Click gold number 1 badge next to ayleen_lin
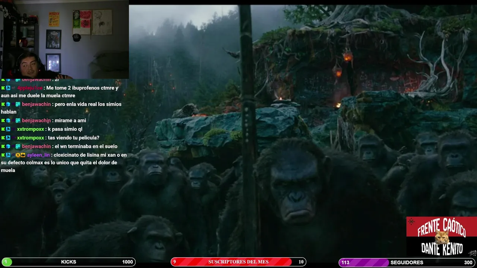Image resolution: width=477 pixels, height=268 pixels. click(x=18, y=155)
